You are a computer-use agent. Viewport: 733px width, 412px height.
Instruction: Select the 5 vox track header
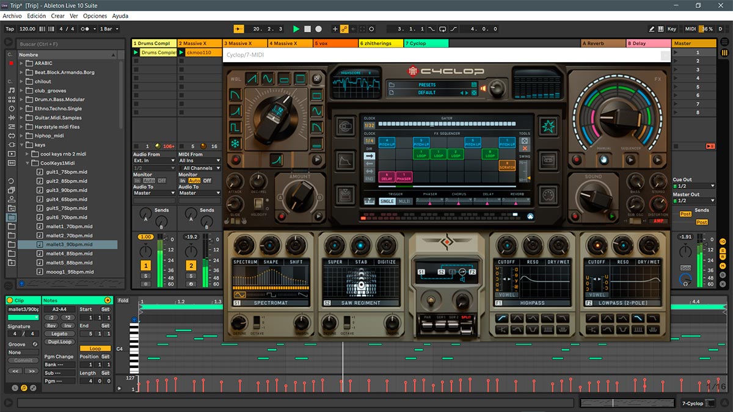[x=335, y=43]
